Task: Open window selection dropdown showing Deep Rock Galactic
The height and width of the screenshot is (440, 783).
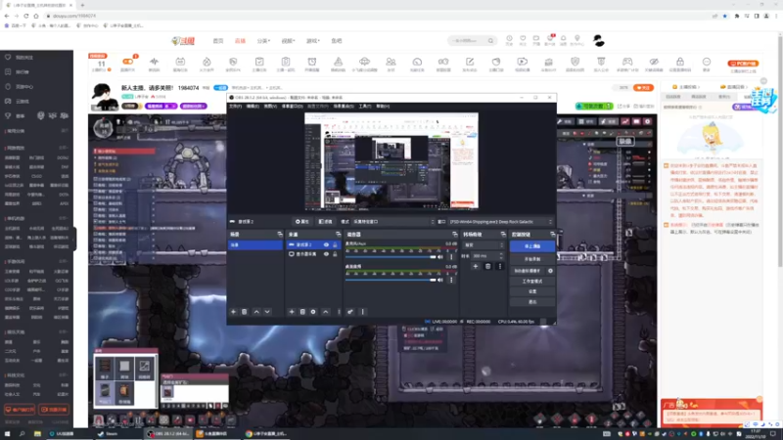Action: pos(501,222)
